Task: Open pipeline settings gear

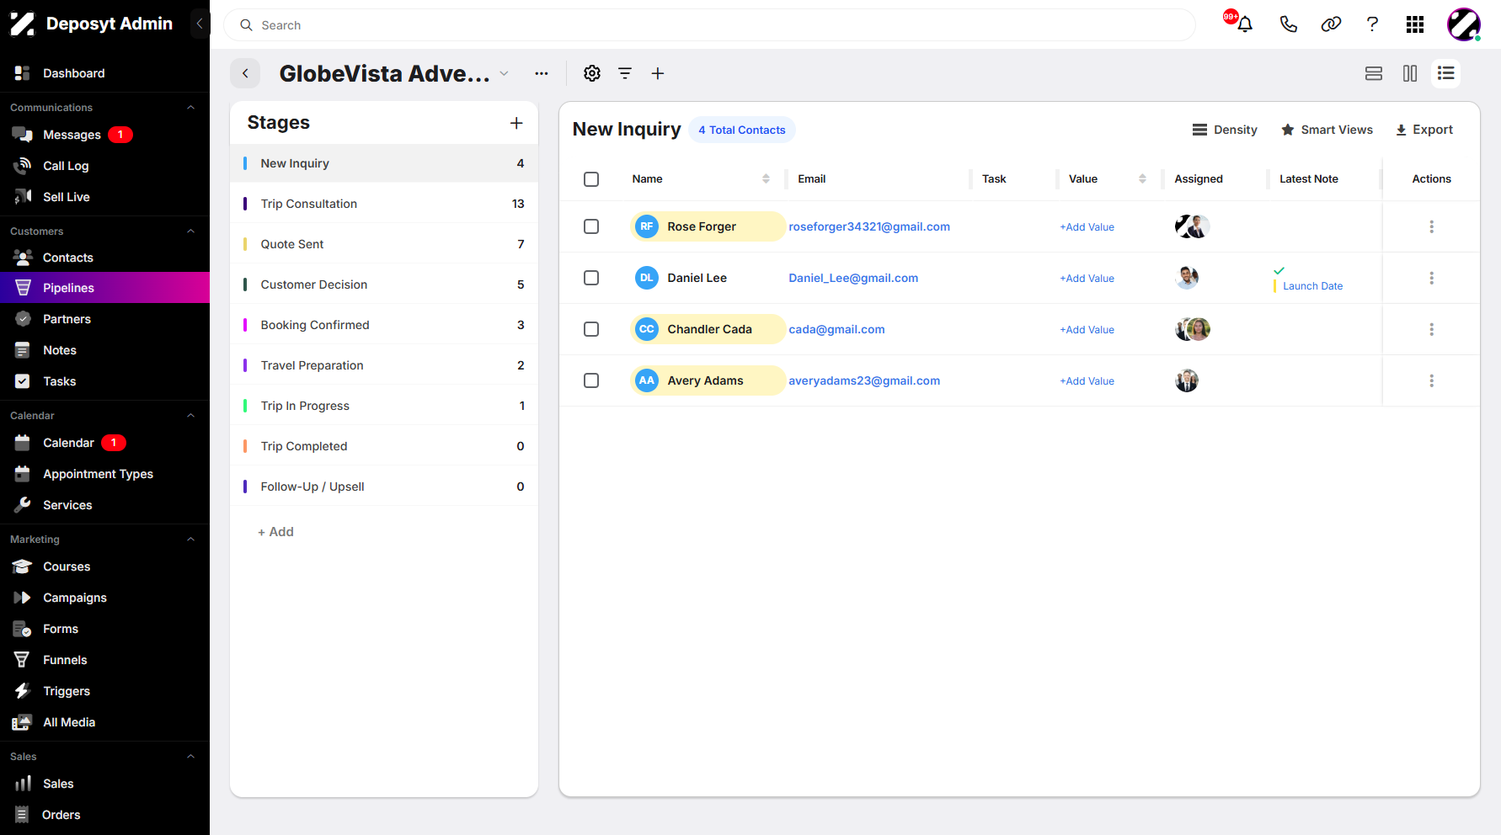Action: click(592, 73)
